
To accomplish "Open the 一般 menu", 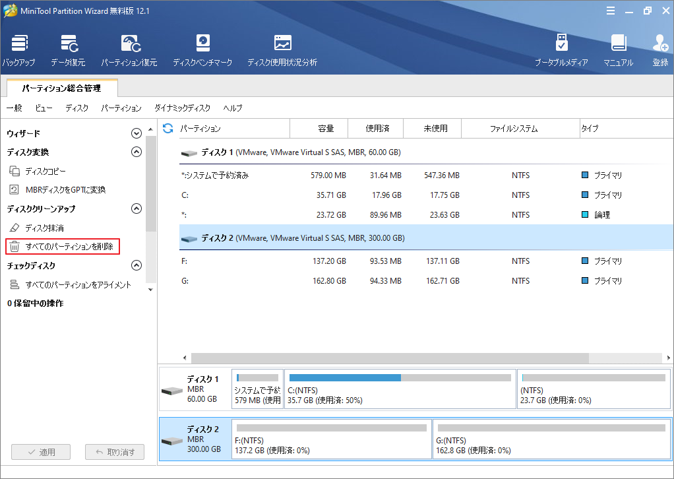I will [x=15, y=108].
